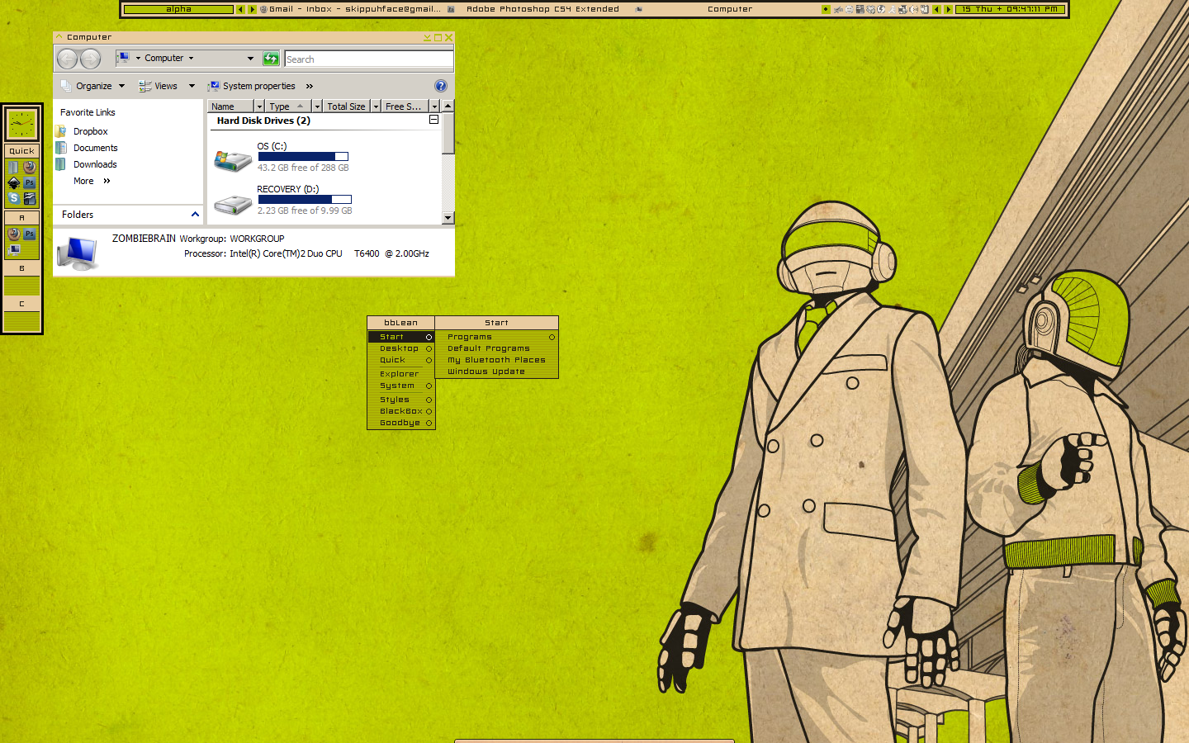Open the explorer Help icon
This screenshot has height=743, width=1189.
tap(441, 86)
